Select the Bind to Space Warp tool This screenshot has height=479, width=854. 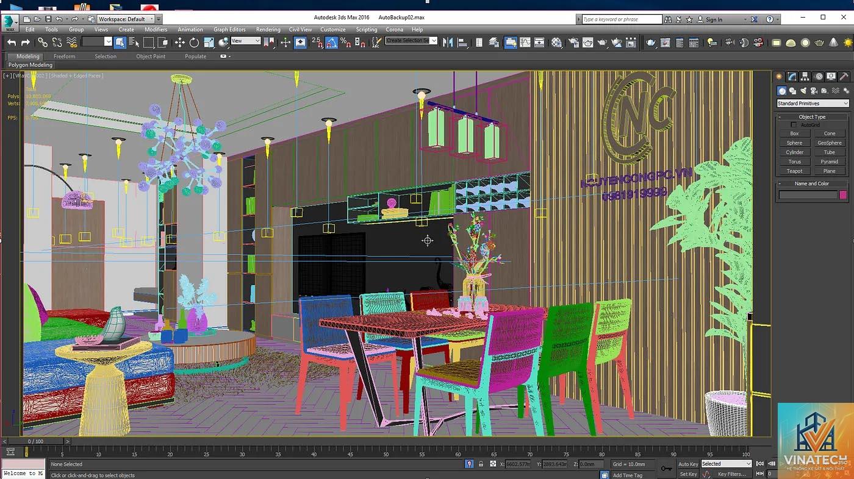(72, 42)
